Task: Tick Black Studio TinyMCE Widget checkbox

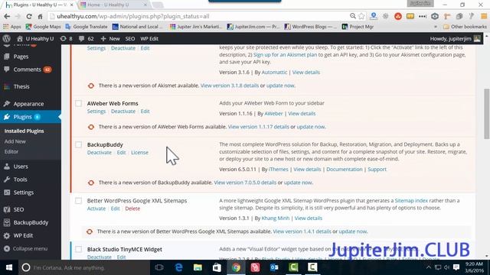Action: coord(78,250)
